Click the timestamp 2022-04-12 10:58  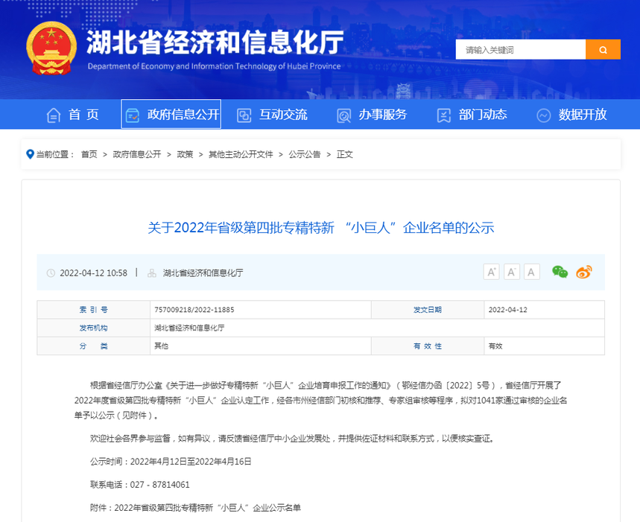(93, 273)
